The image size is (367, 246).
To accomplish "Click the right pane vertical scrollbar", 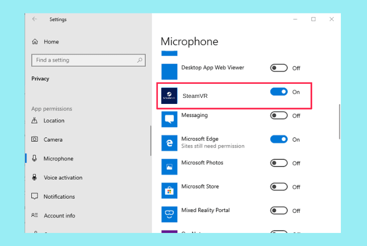I will (x=339, y=121).
